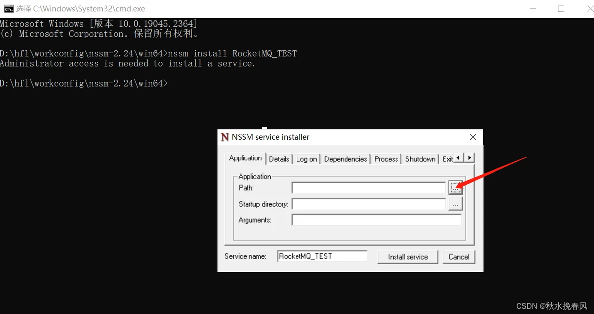Maximize the cmd.exe window
Viewport: 594px width, 314px height.
click(x=561, y=8)
